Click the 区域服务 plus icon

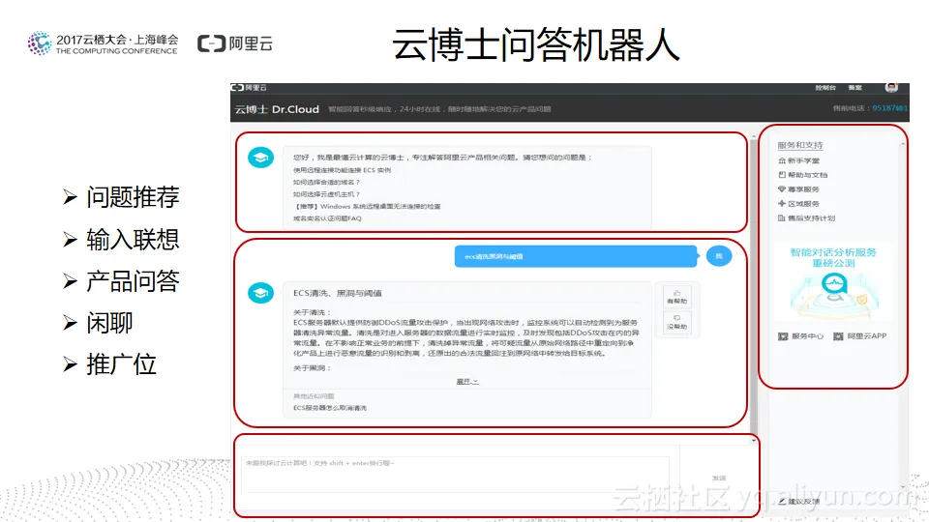click(782, 204)
